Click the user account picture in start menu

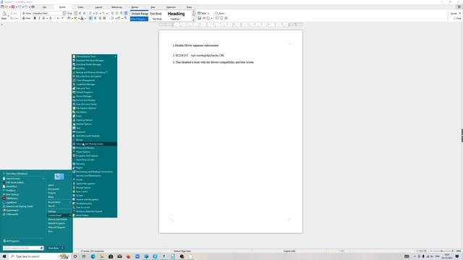(59, 176)
